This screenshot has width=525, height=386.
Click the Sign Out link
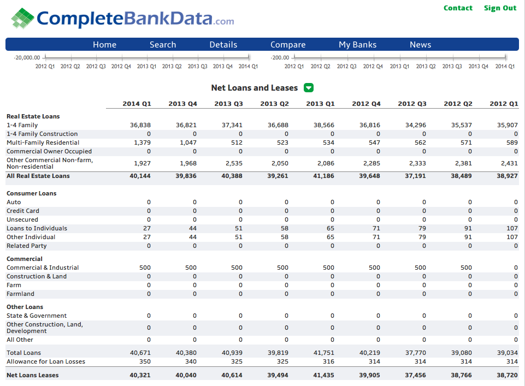[x=500, y=8]
